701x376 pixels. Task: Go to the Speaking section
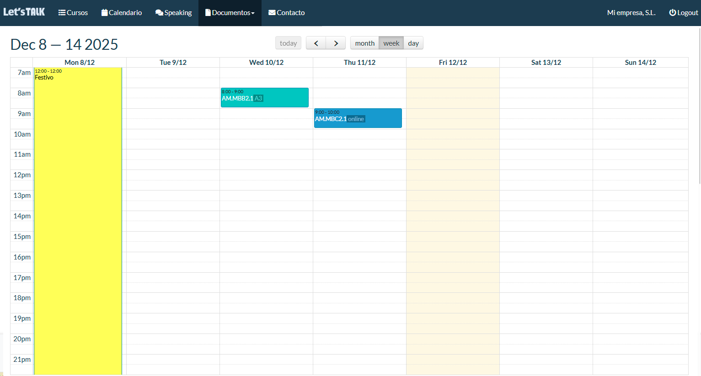pyautogui.click(x=173, y=13)
